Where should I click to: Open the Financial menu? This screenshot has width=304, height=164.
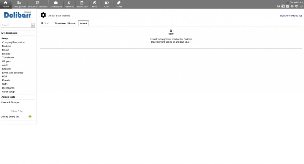coord(69,4)
